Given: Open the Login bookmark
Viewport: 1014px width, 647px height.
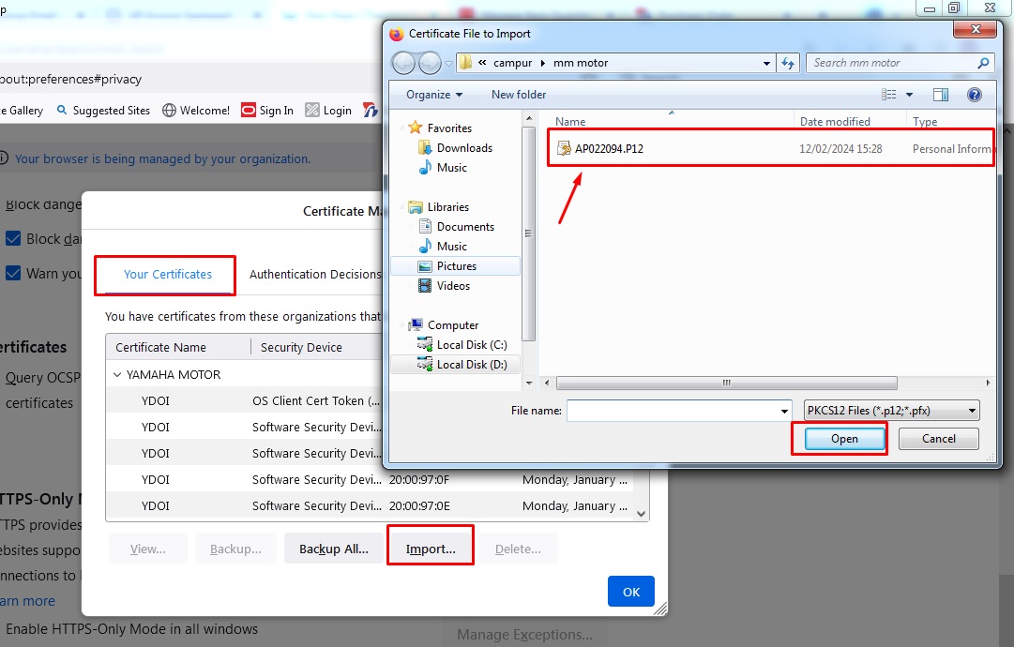Looking at the screenshot, I should coord(328,110).
